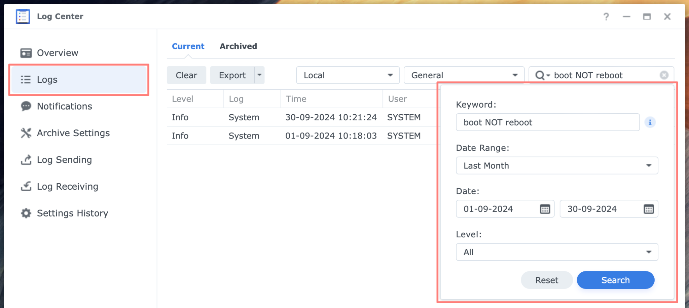Clear the search with the X icon

point(664,75)
